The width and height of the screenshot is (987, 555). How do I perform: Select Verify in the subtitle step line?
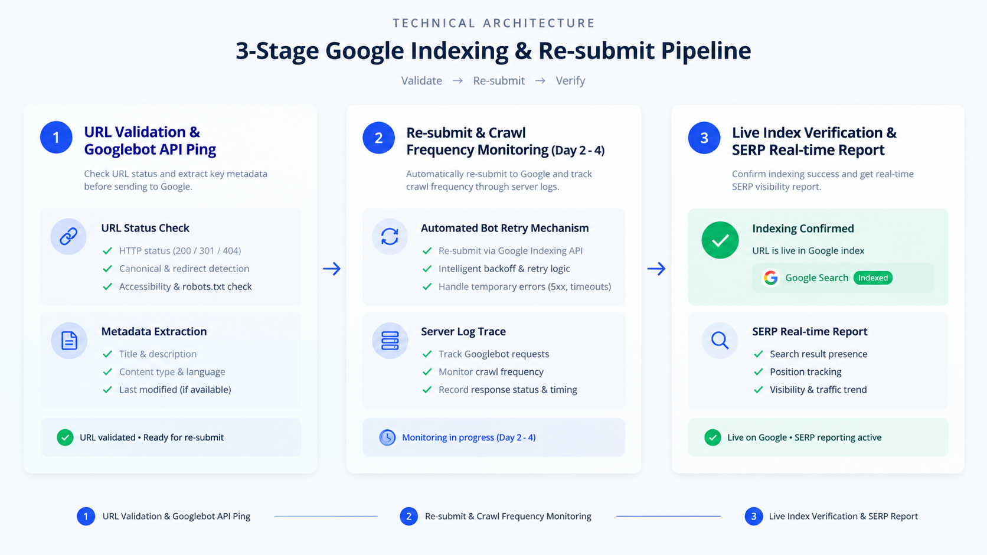pyautogui.click(x=570, y=81)
